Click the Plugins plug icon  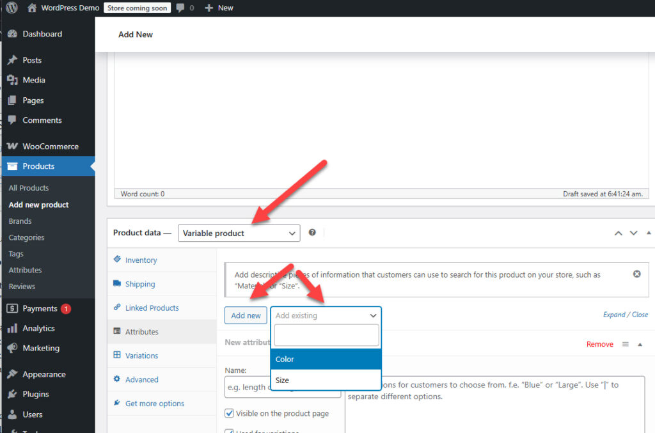point(13,394)
